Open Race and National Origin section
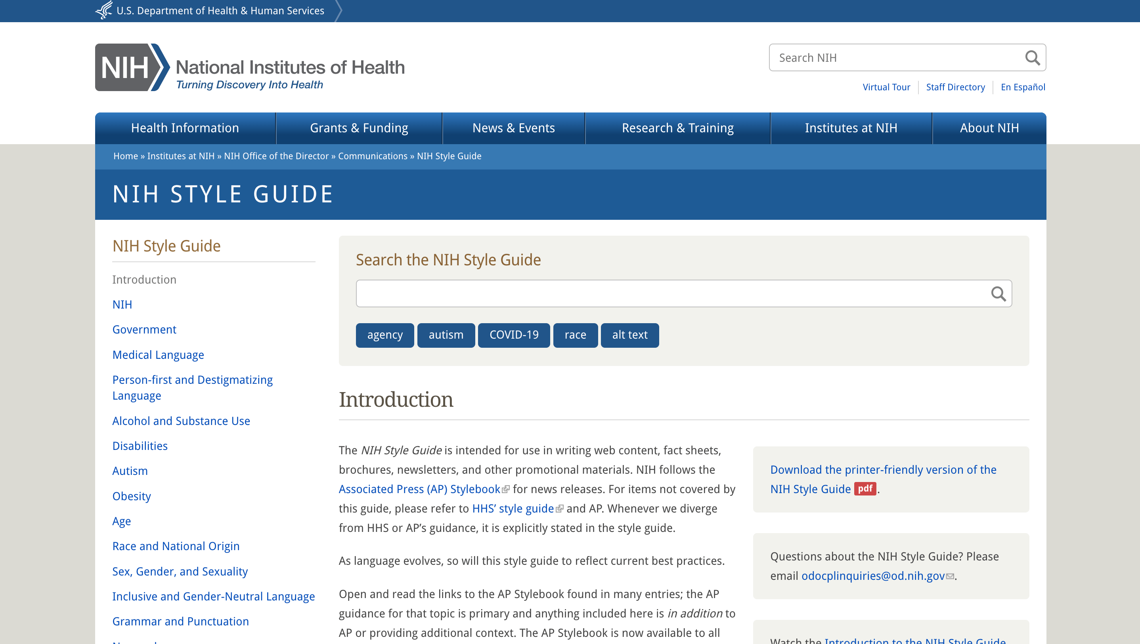 [x=176, y=546]
